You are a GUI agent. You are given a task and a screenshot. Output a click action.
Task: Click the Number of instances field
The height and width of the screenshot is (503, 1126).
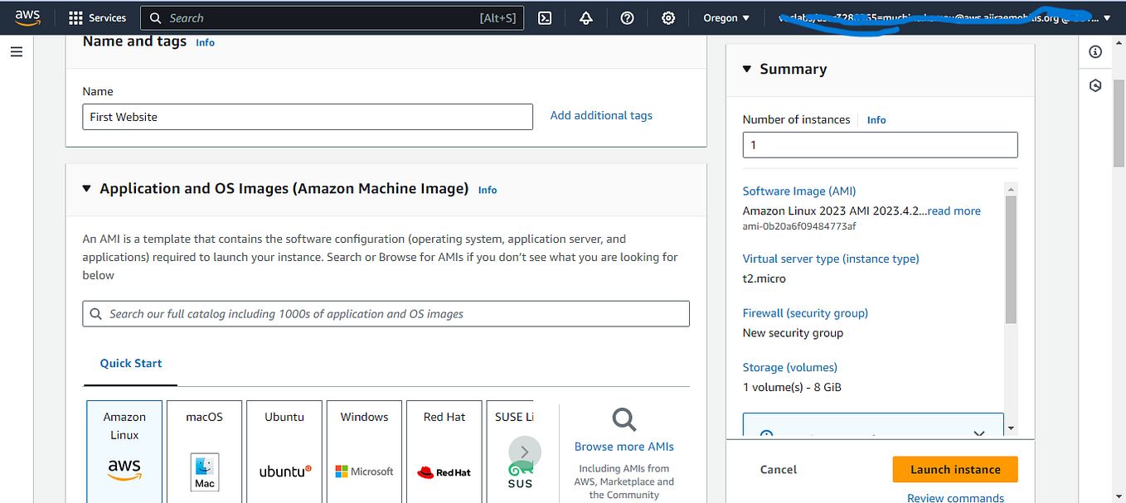tap(880, 144)
